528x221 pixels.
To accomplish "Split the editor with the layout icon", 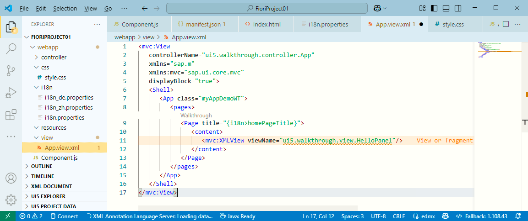I will tap(506, 24).
